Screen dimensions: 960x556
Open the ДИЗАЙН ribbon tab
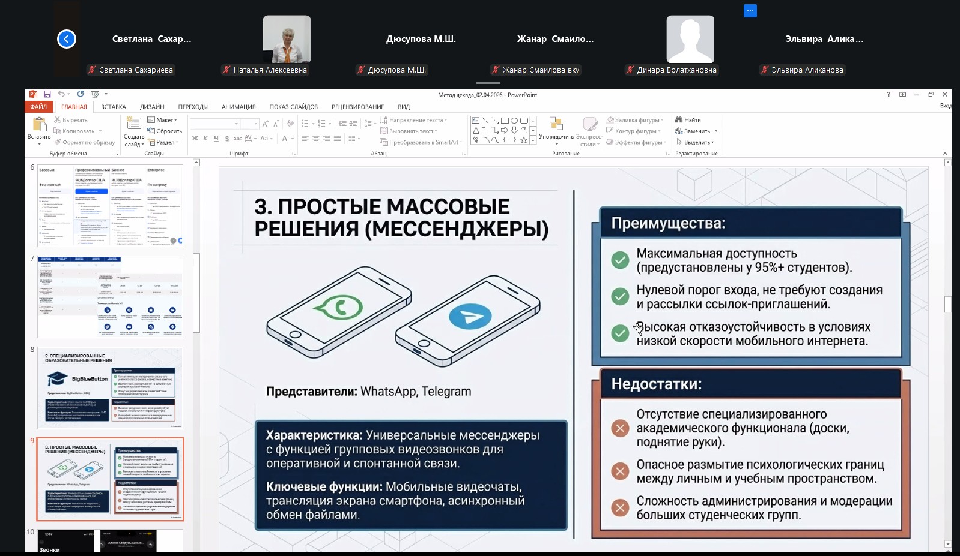click(152, 107)
